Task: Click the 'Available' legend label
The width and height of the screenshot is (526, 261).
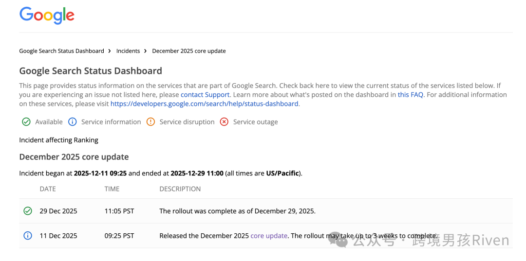Action: click(49, 122)
